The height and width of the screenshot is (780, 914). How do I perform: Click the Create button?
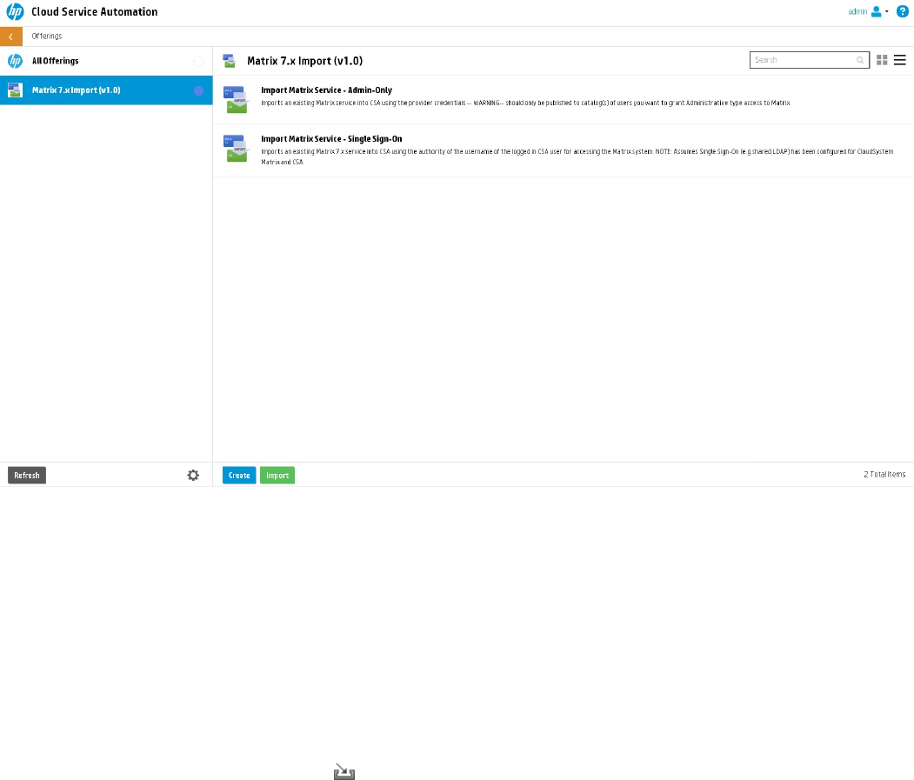coord(239,475)
